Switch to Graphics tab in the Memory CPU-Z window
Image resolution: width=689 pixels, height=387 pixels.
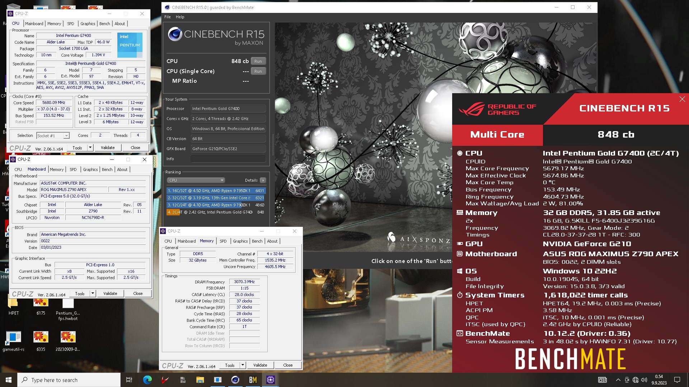pyautogui.click(x=240, y=241)
